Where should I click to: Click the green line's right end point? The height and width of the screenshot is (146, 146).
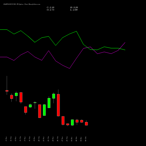(x=125, y=50)
